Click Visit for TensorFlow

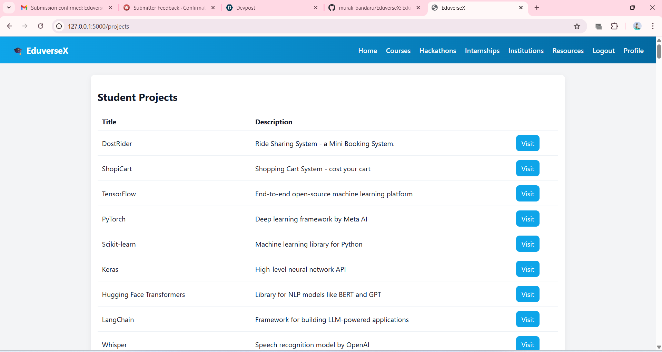pos(527,194)
